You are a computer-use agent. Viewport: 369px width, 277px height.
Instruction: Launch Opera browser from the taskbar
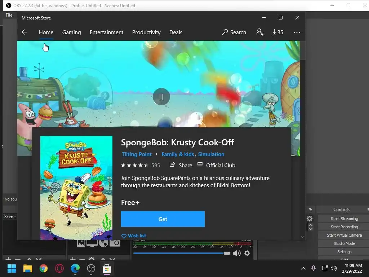59,268
